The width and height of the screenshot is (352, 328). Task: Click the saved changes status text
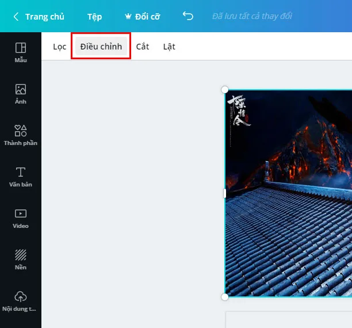[x=252, y=16]
